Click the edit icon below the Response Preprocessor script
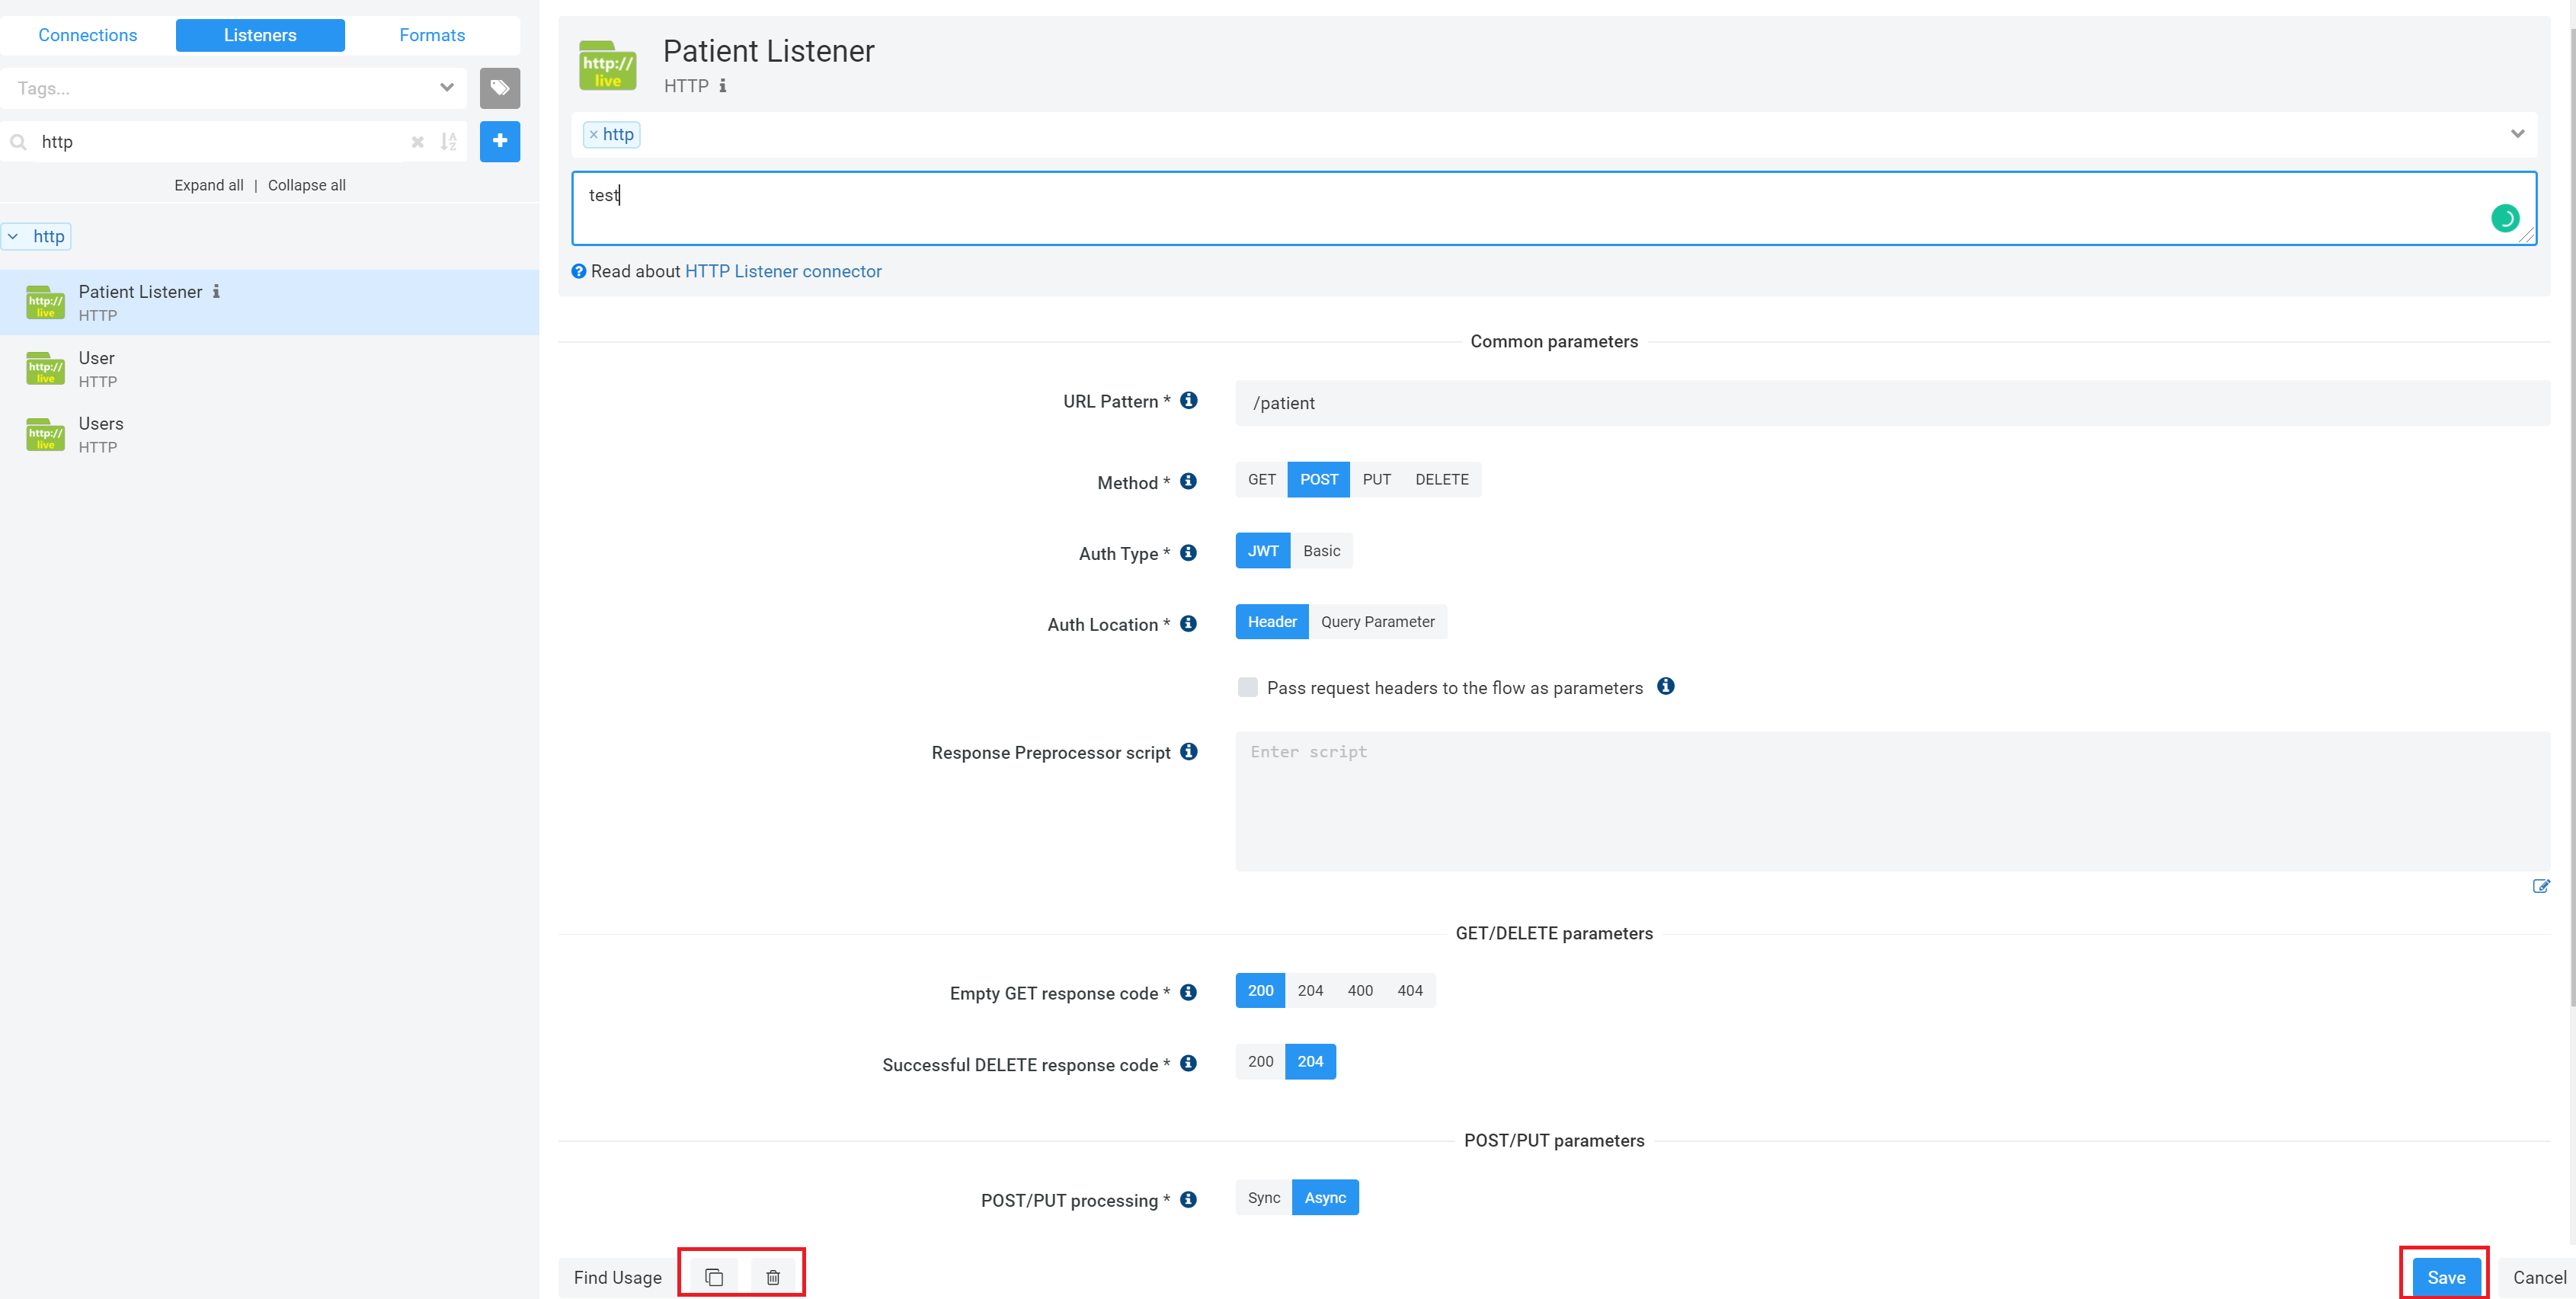The image size is (2576, 1299). (x=2542, y=886)
